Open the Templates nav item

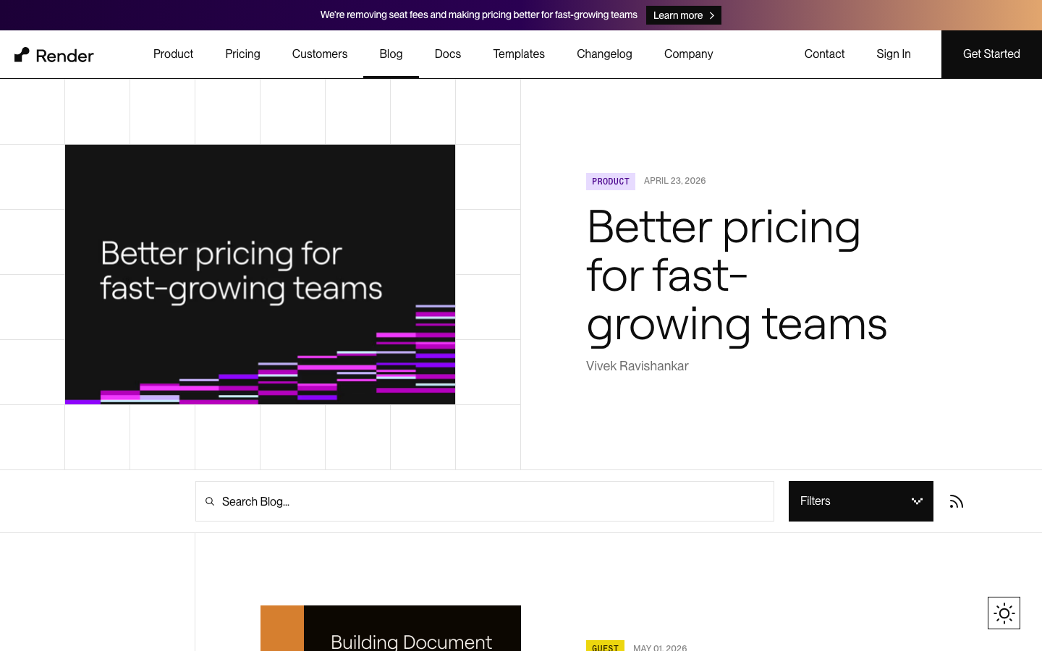click(x=519, y=54)
